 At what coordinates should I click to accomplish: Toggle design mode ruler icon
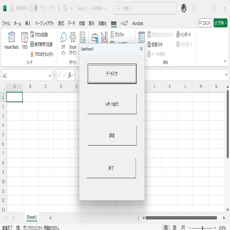(x=104, y=37)
